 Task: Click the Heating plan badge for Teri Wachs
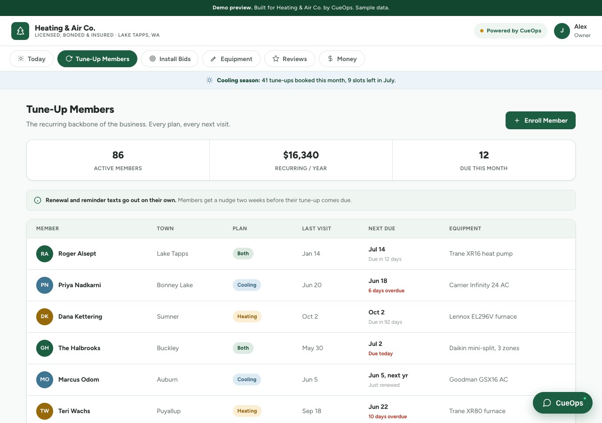click(x=247, y=411)
